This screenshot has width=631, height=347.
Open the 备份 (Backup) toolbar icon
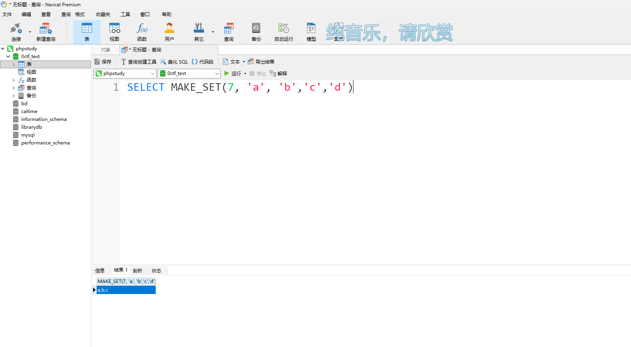256,32
